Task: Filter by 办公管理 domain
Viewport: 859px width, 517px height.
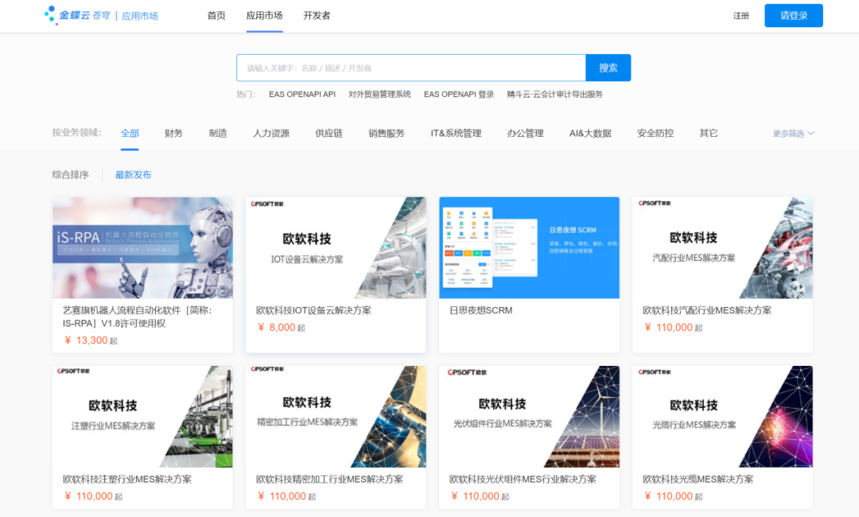Action: [525, 133]
